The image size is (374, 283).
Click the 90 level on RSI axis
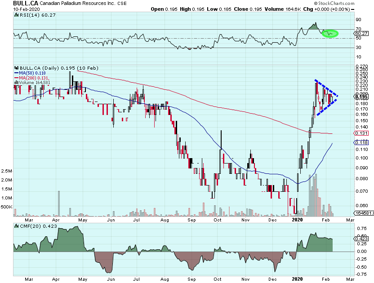click(x=359, y=20)
